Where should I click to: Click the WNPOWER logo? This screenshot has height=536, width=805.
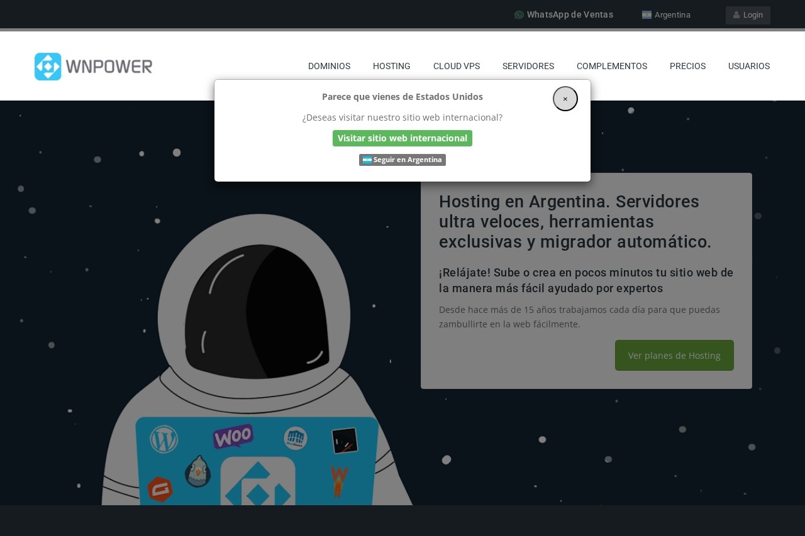tap(93, 67)
